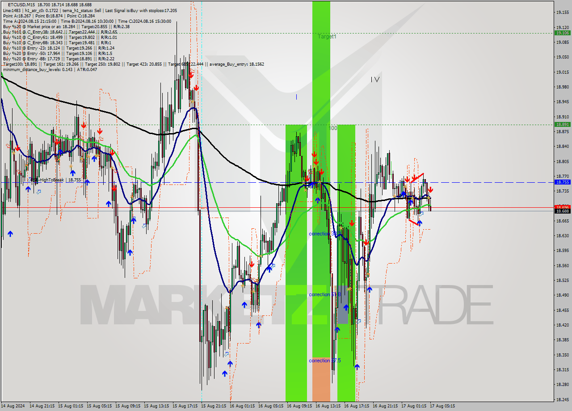Click the '100' level label on green zone
572x411 pixels.
333,128
